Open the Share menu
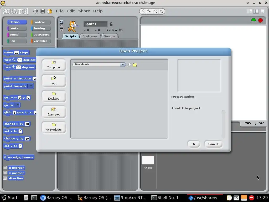 (84, 11)
